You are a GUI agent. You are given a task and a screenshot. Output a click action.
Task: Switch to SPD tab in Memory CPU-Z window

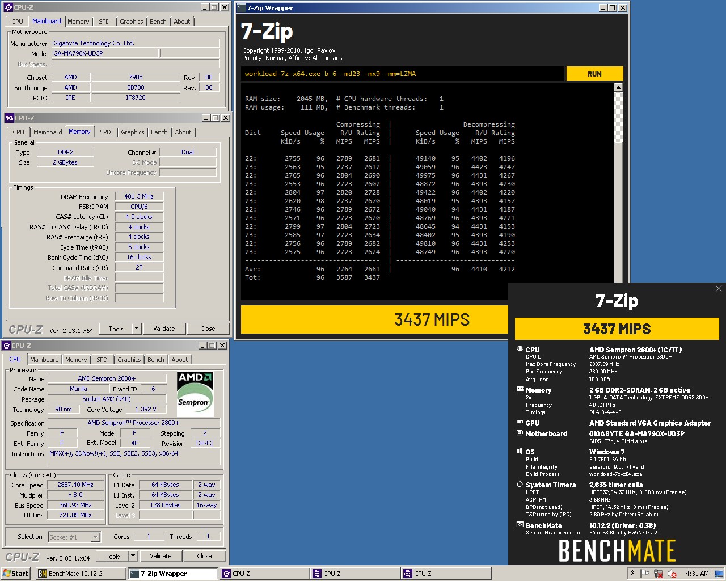(105, 132)
